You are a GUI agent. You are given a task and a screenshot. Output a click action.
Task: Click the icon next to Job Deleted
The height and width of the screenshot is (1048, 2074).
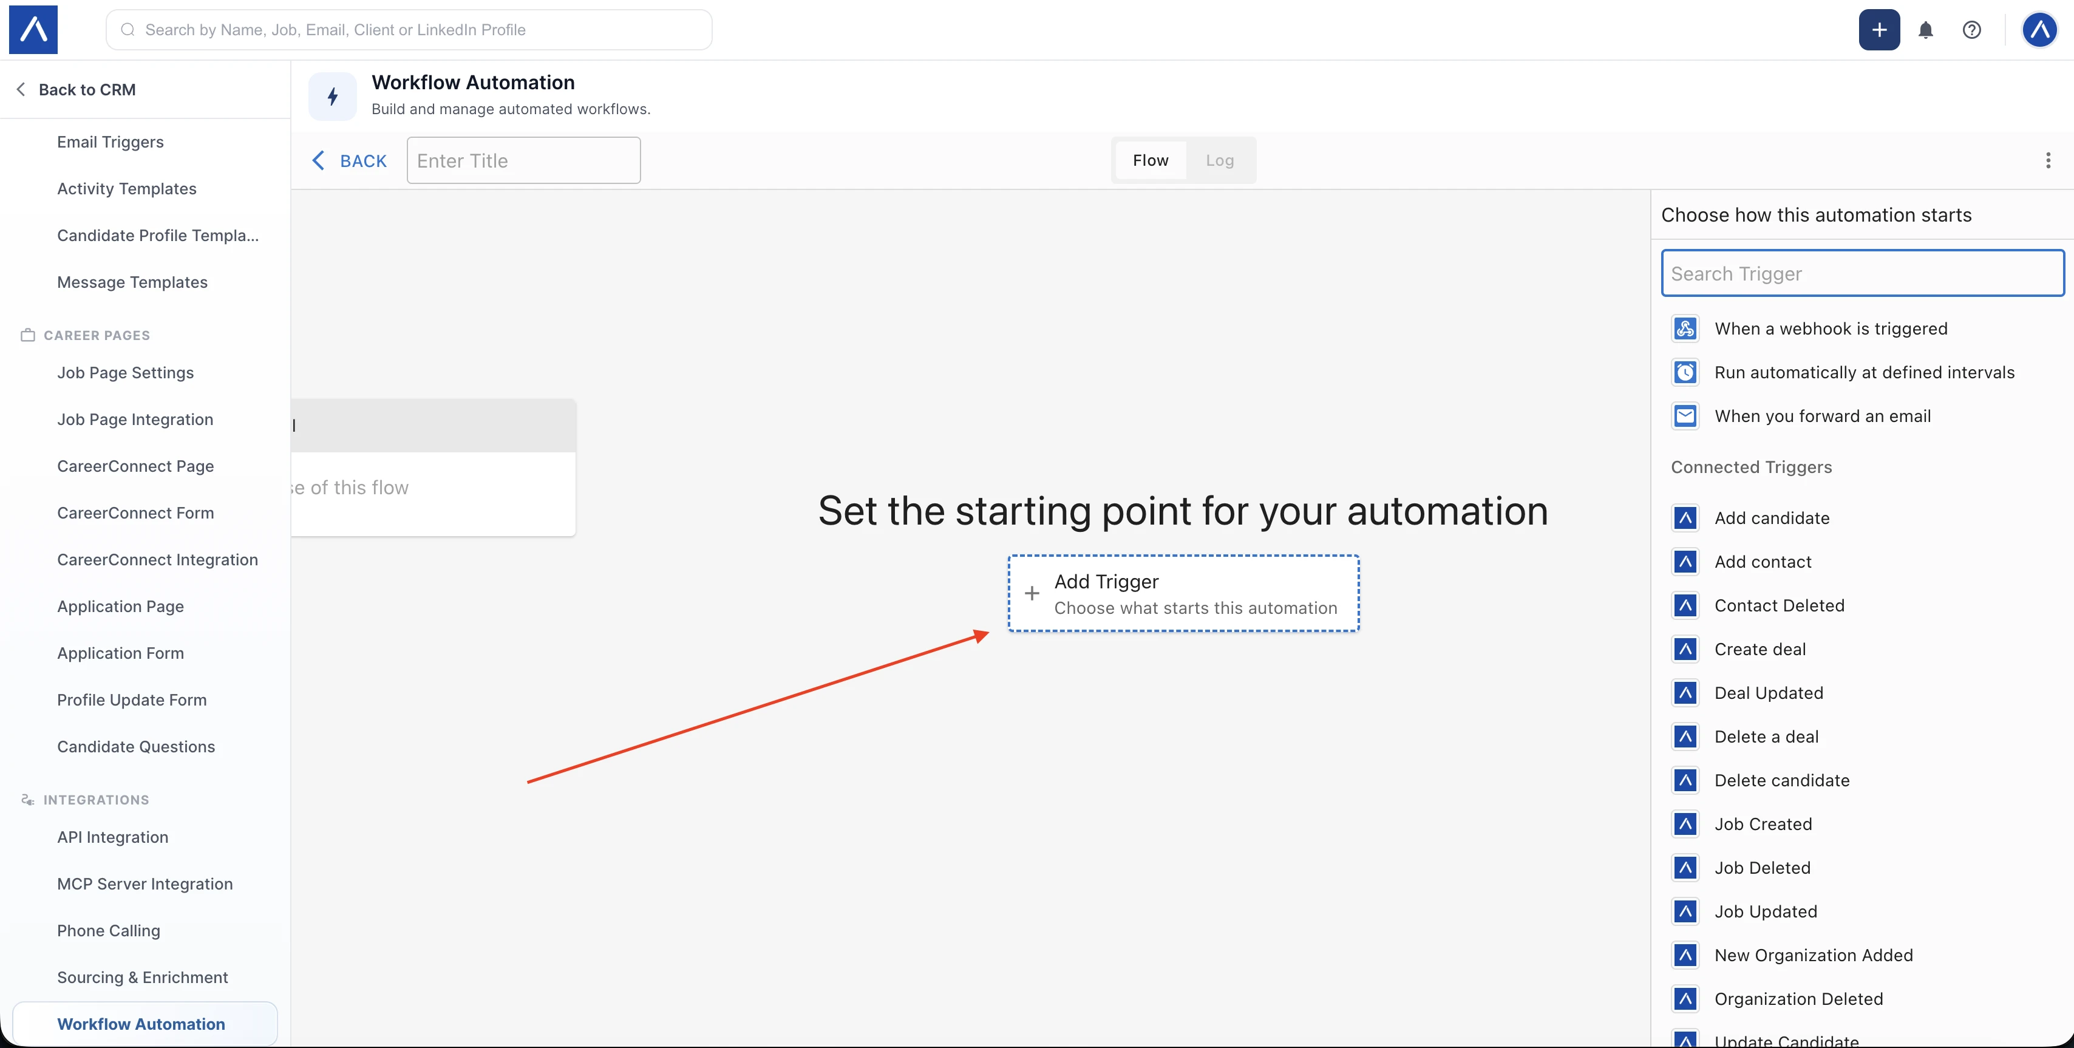1685,868
